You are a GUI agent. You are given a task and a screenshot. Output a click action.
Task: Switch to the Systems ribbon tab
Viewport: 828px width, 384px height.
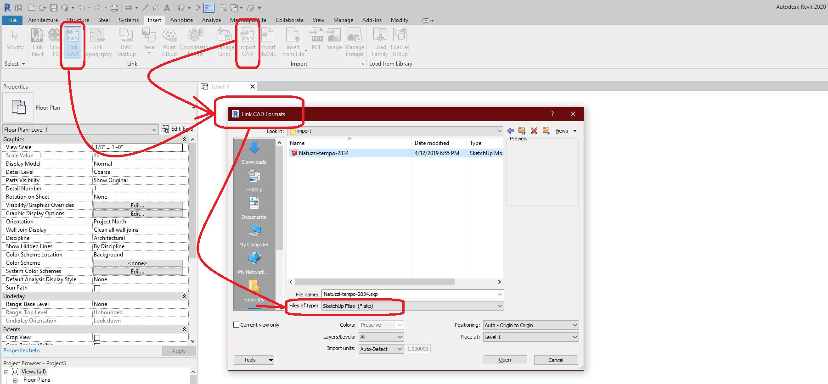pos(129,20)
